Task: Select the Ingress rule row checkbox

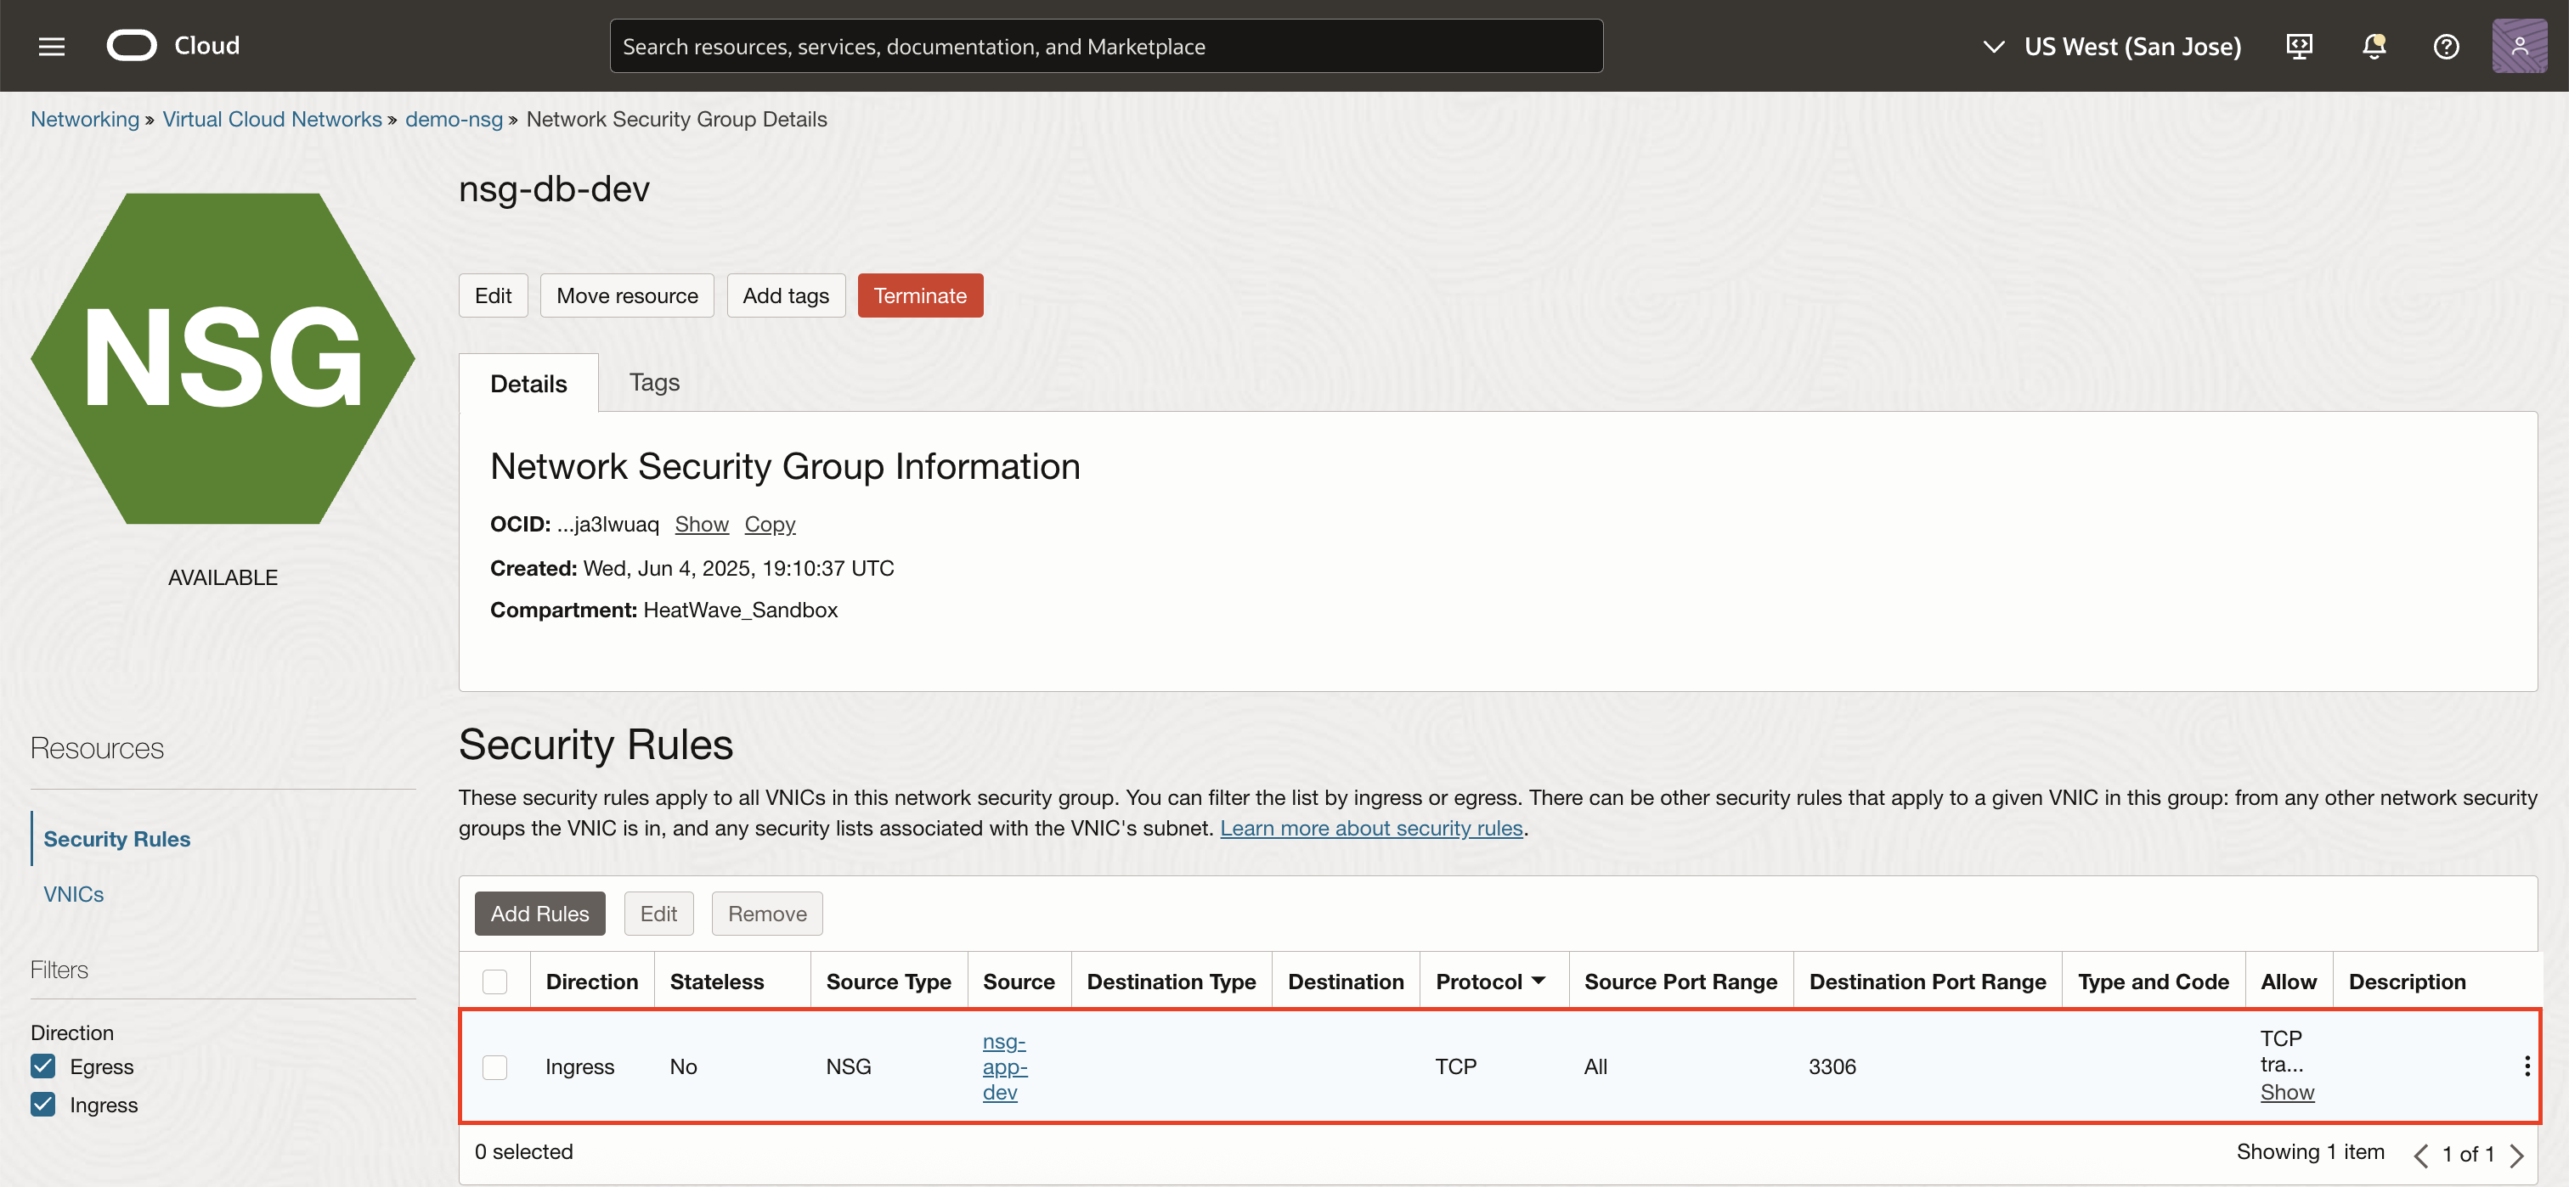Action: [x=494, y=1066]
